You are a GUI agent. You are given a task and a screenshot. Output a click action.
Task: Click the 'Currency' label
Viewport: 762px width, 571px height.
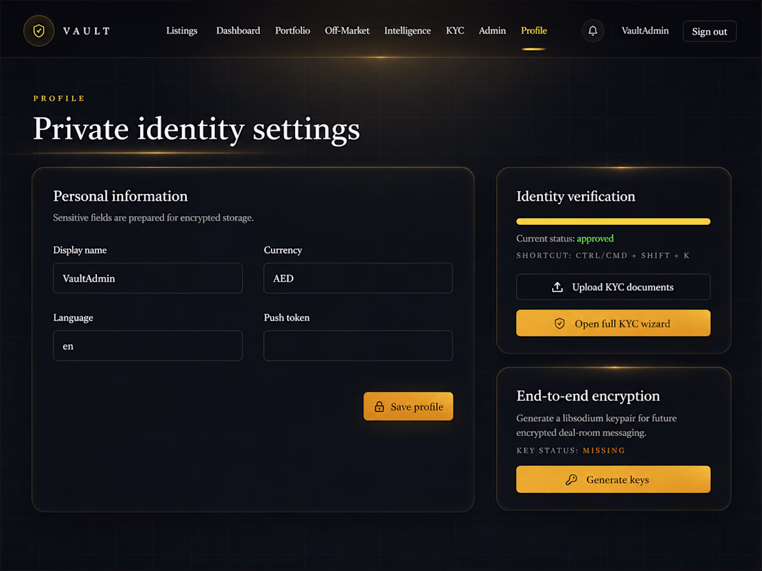click(283, 250)
